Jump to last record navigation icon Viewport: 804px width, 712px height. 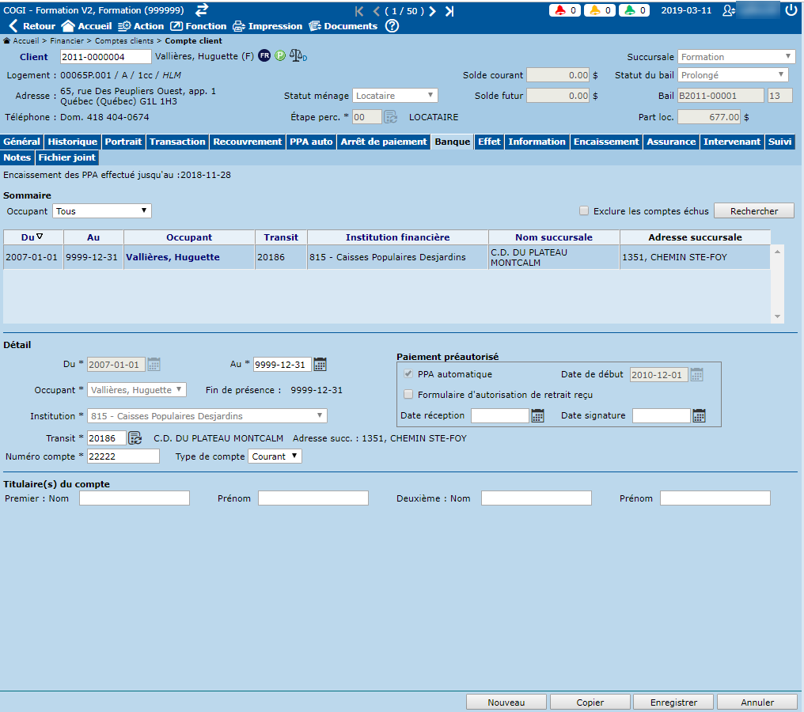(449, 11)
